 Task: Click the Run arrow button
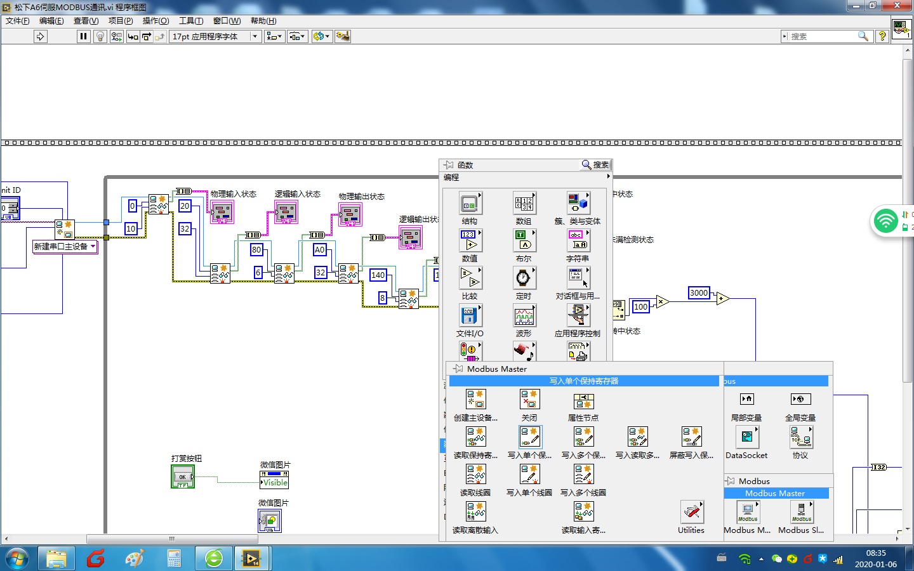pyautogui.click(x=40, y=37)
